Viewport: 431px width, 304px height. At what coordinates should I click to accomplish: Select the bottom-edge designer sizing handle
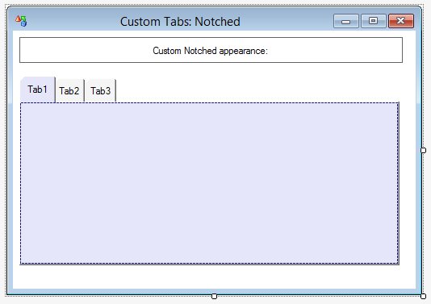(214, 296)
